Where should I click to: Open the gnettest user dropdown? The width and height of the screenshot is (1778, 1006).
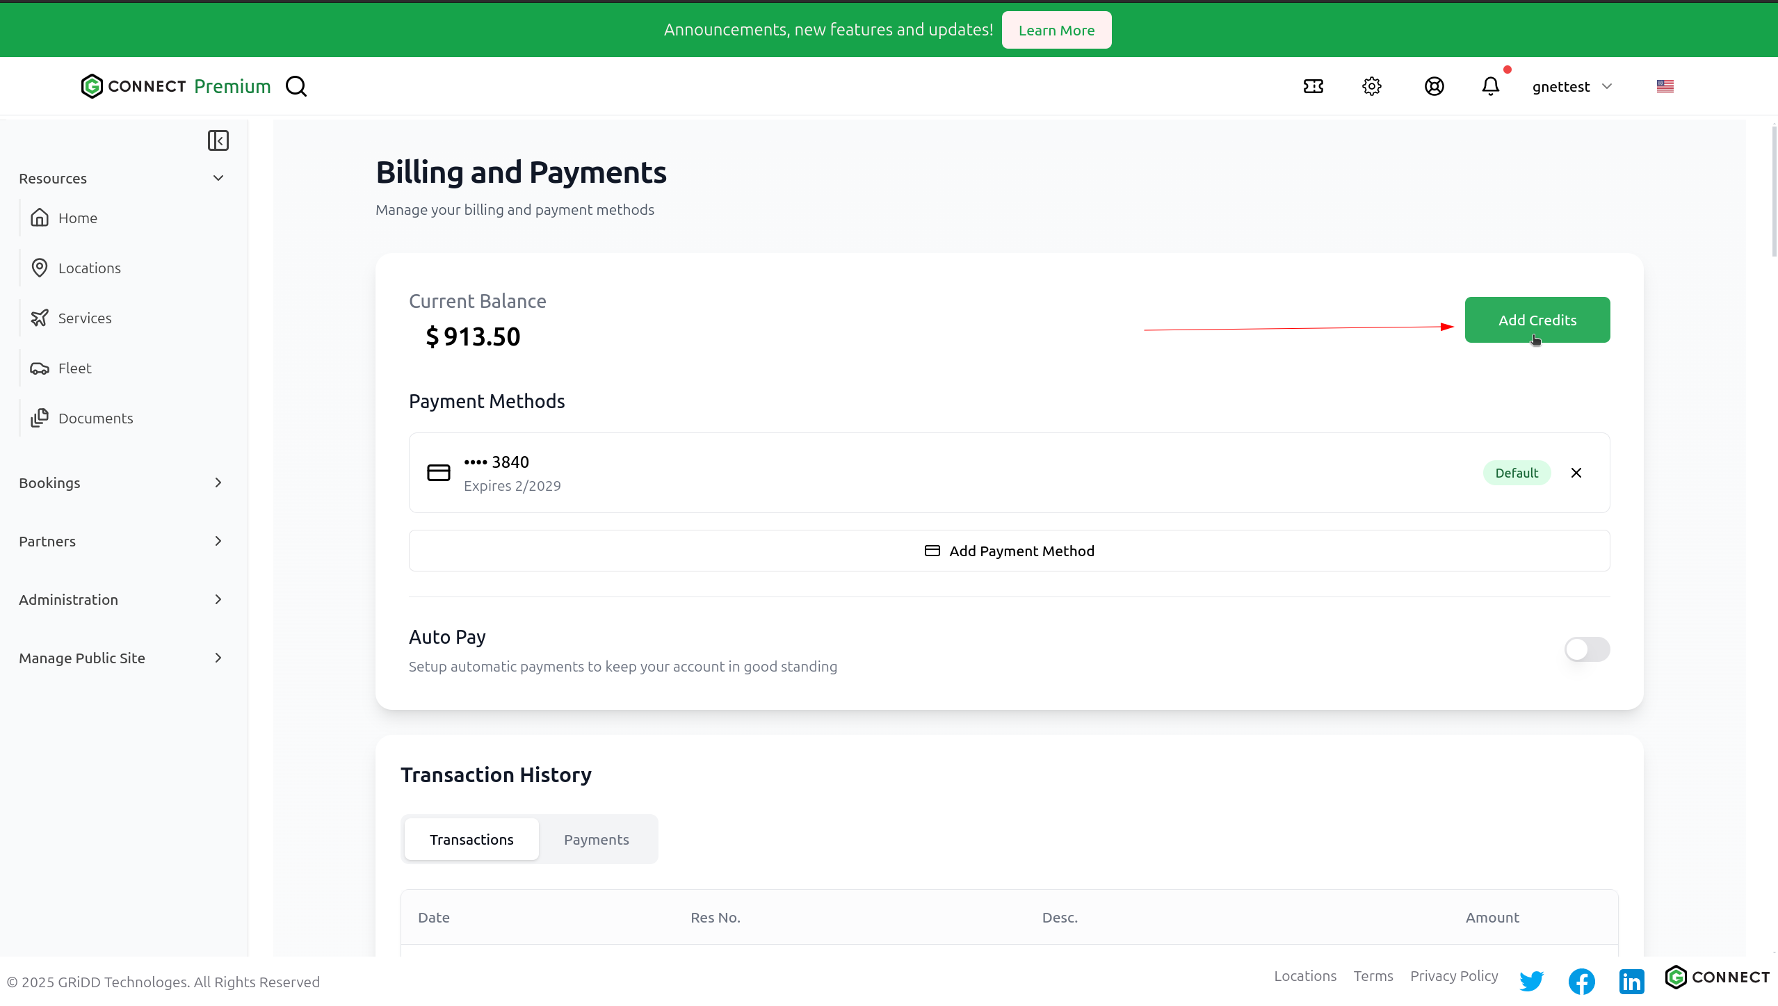1571,86
